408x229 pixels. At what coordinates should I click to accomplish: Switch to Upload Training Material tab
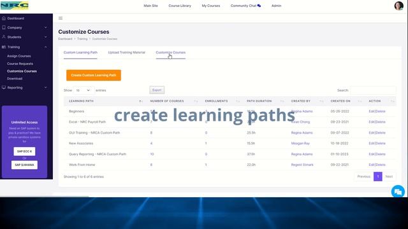126,52
